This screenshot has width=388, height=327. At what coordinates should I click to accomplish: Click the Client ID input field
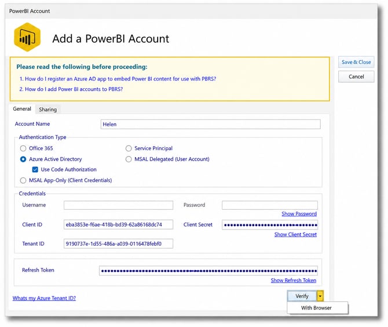pyautogui.click(x=118, y=225)
